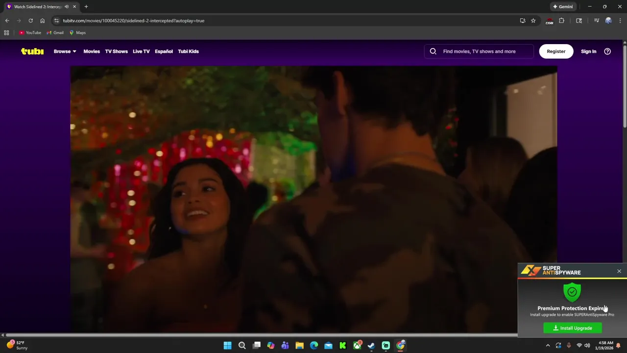Click the Sign In link
This screenshot has height=353, width=627.
[588, 51]
